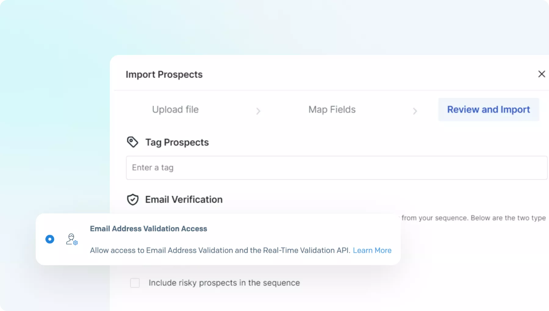Click the Include risky prospects label

click(x=224, y=283)
